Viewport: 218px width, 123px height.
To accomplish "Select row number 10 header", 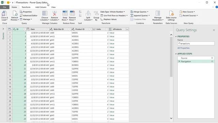I will click(10, 65).
